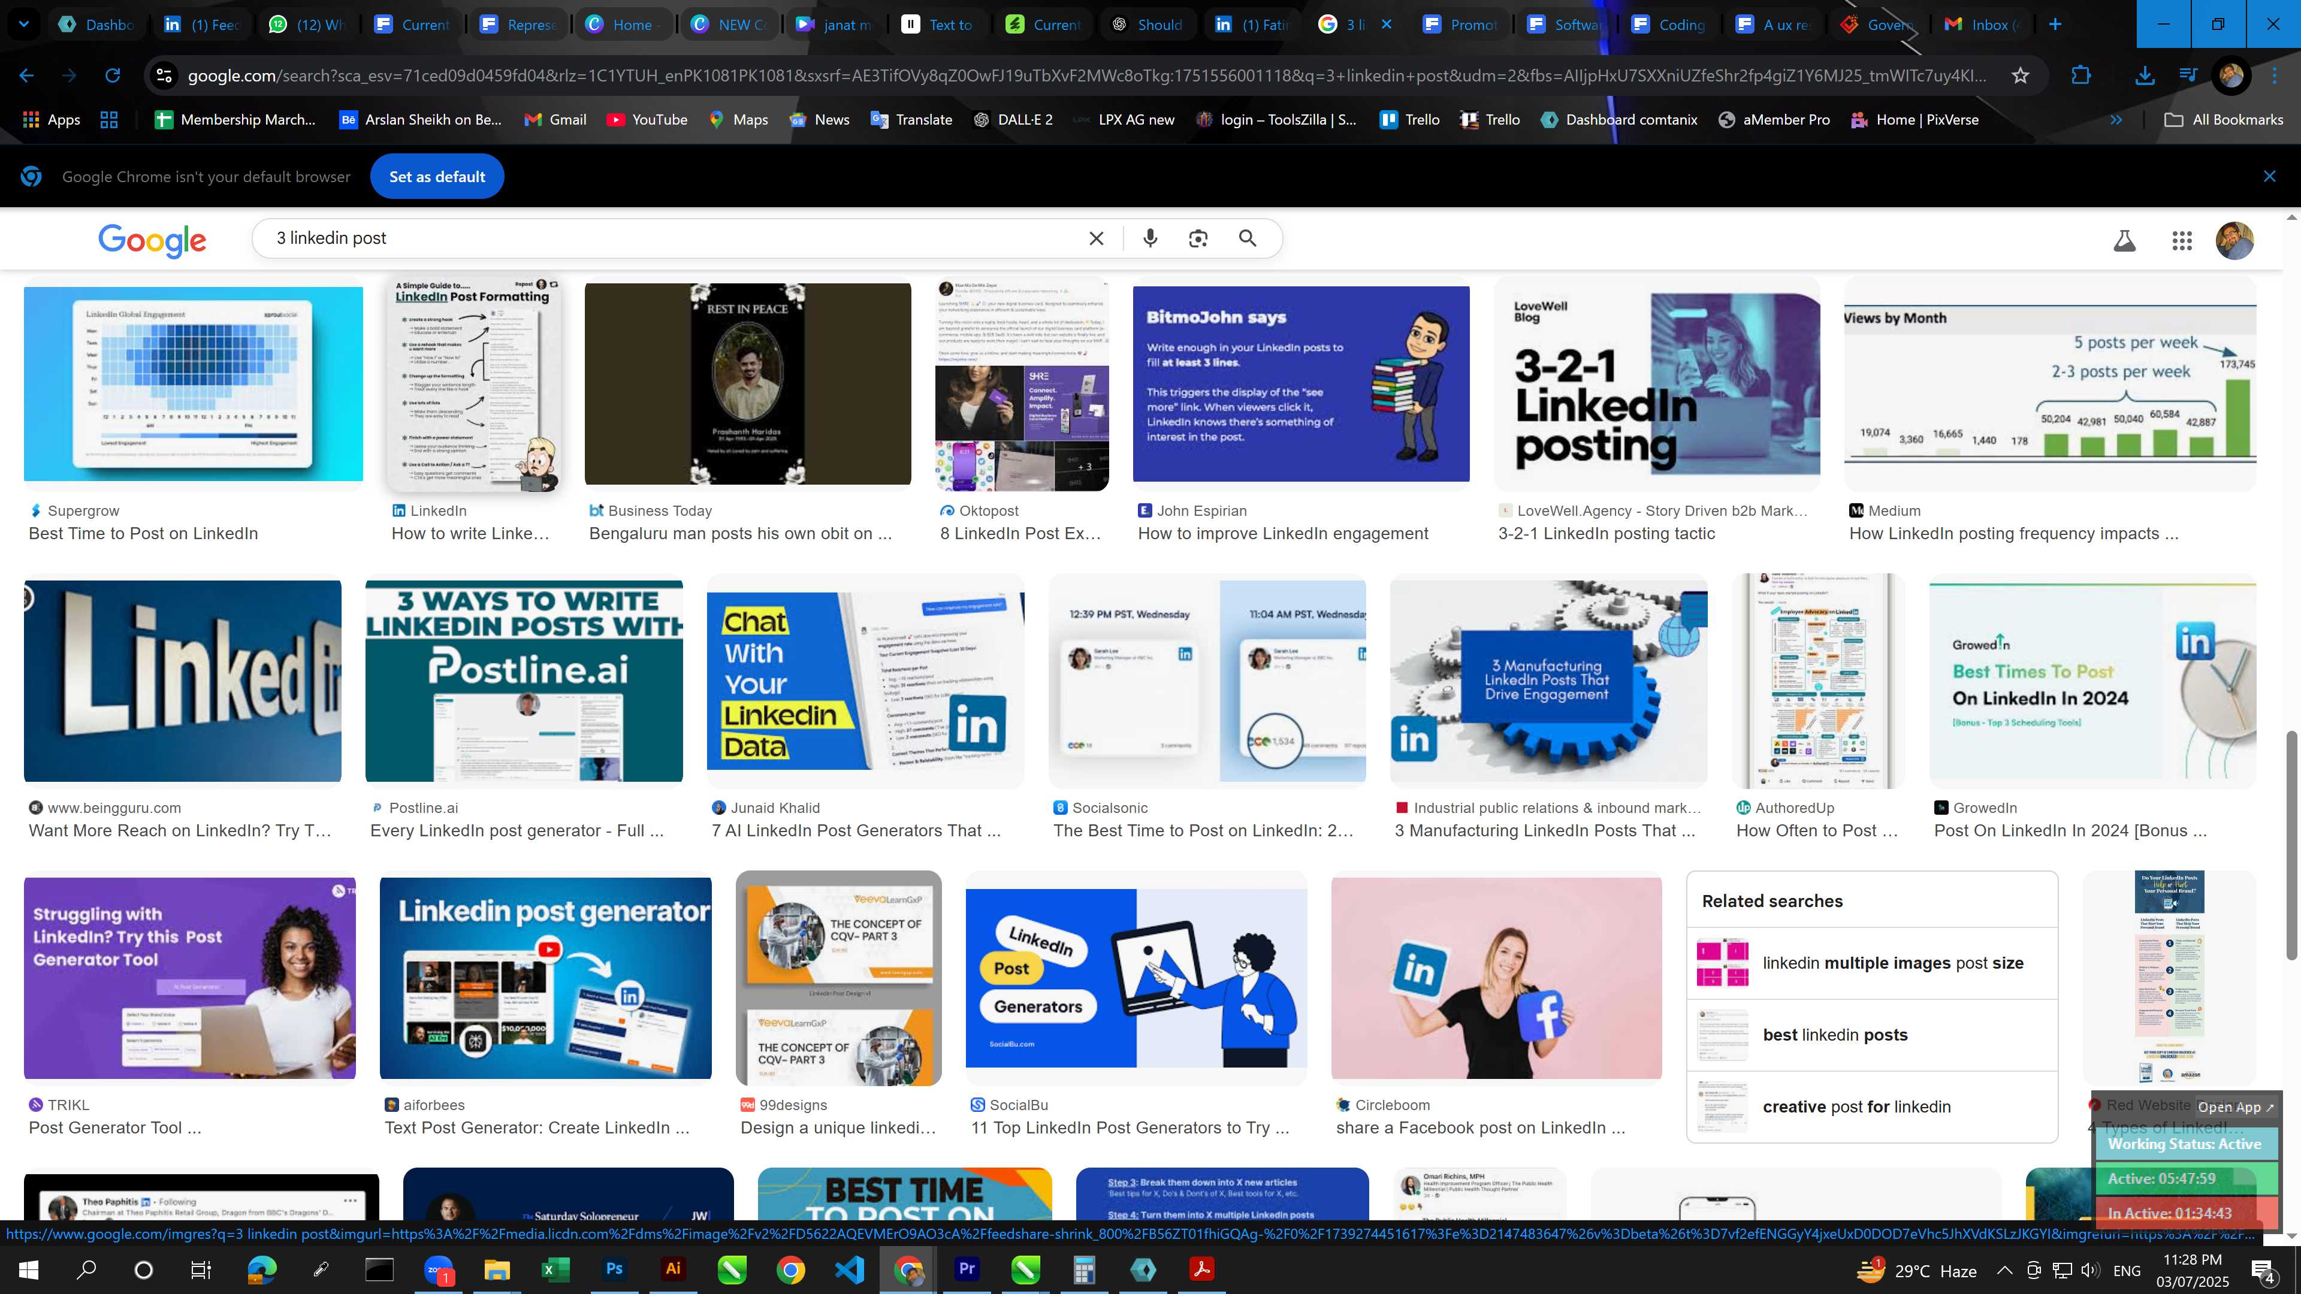Click the Google logo
Screen dimensions: 2301x1294
pyautogui.click(x=152, y=240)
